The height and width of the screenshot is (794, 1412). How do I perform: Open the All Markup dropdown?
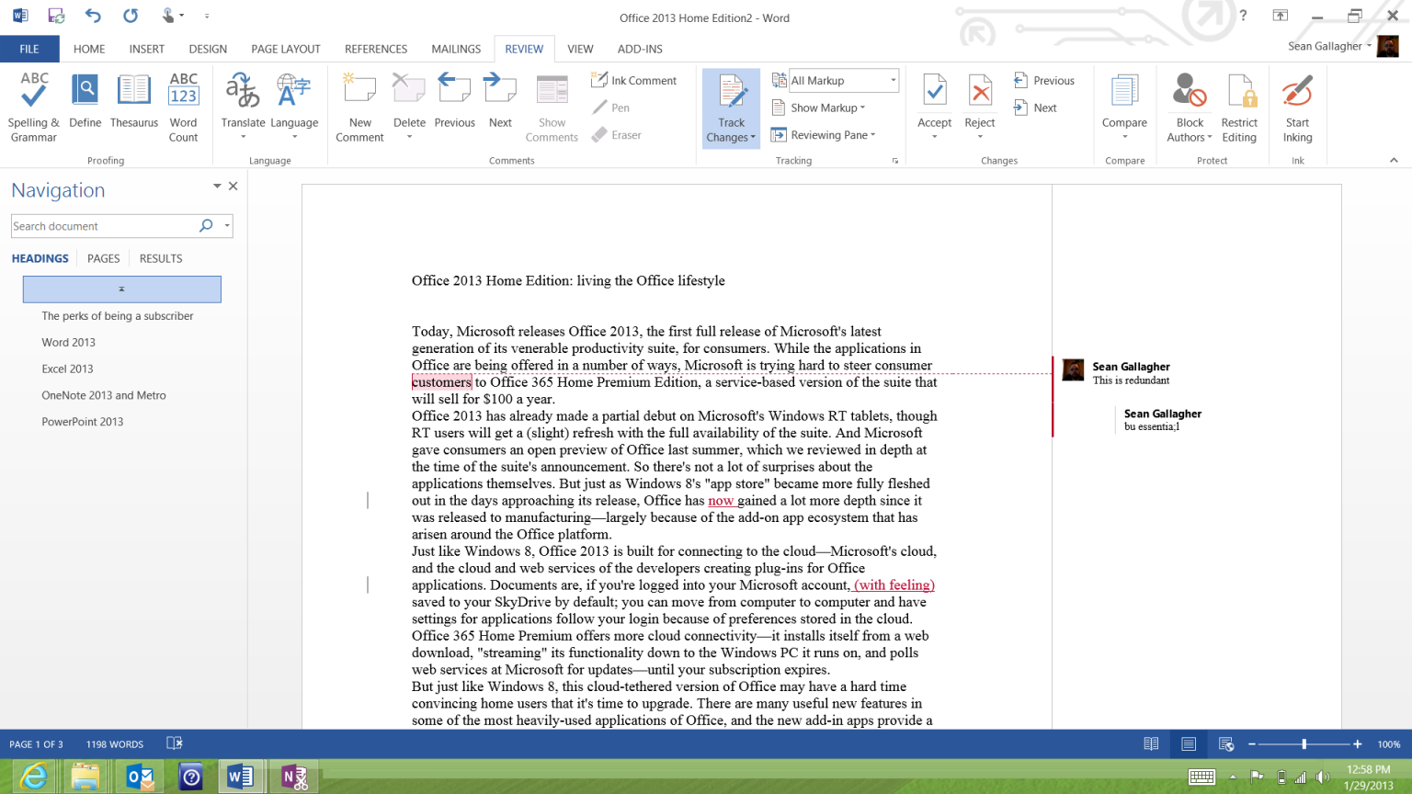pyautogui.click(x=843, y=81)
